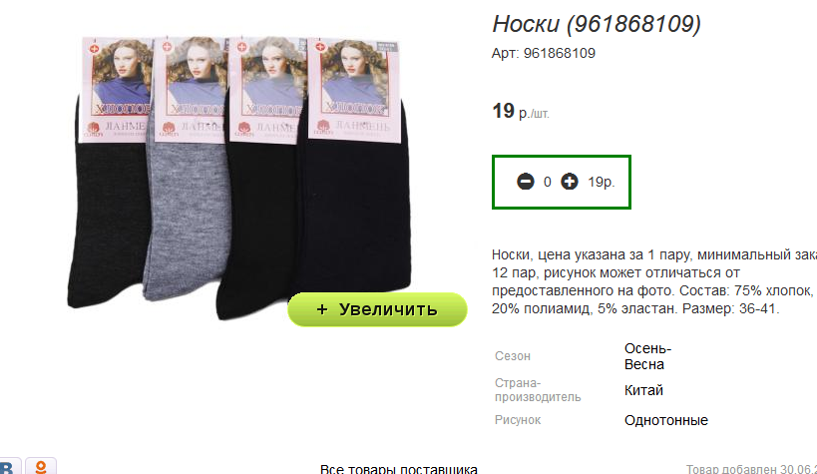Decrease quantity with the minus icon
Viewport: 817px width, 474px height.
pyautogui.click(x=525, y=182)
